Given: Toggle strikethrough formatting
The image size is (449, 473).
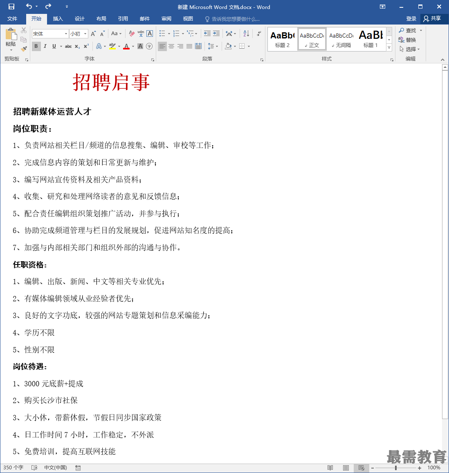Looking at the screenshot, I should (69, 46).
